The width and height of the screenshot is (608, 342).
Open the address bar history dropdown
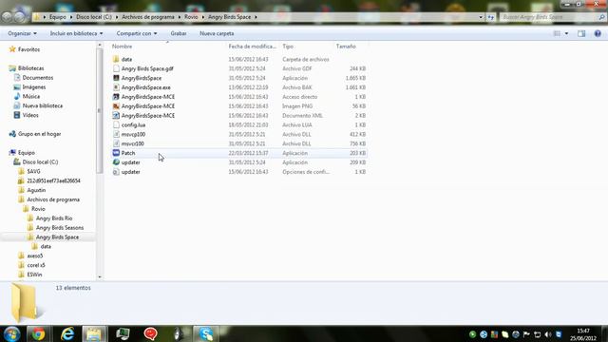(481, 17)
